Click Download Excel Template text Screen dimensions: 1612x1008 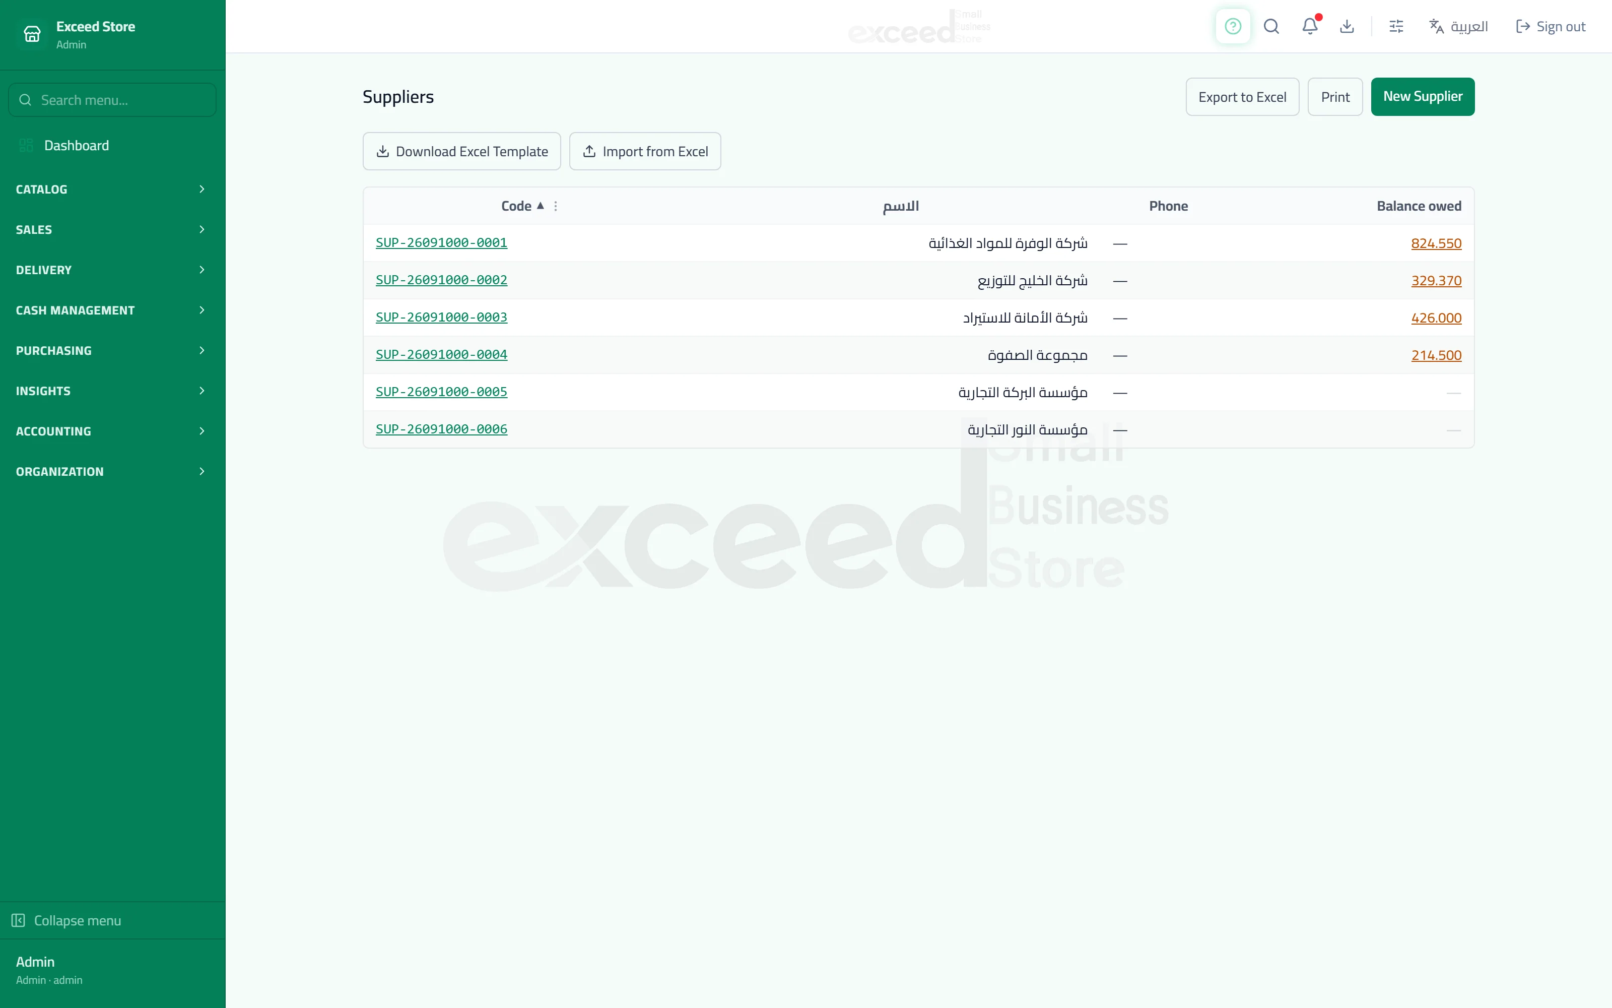(x=472, y=151)
